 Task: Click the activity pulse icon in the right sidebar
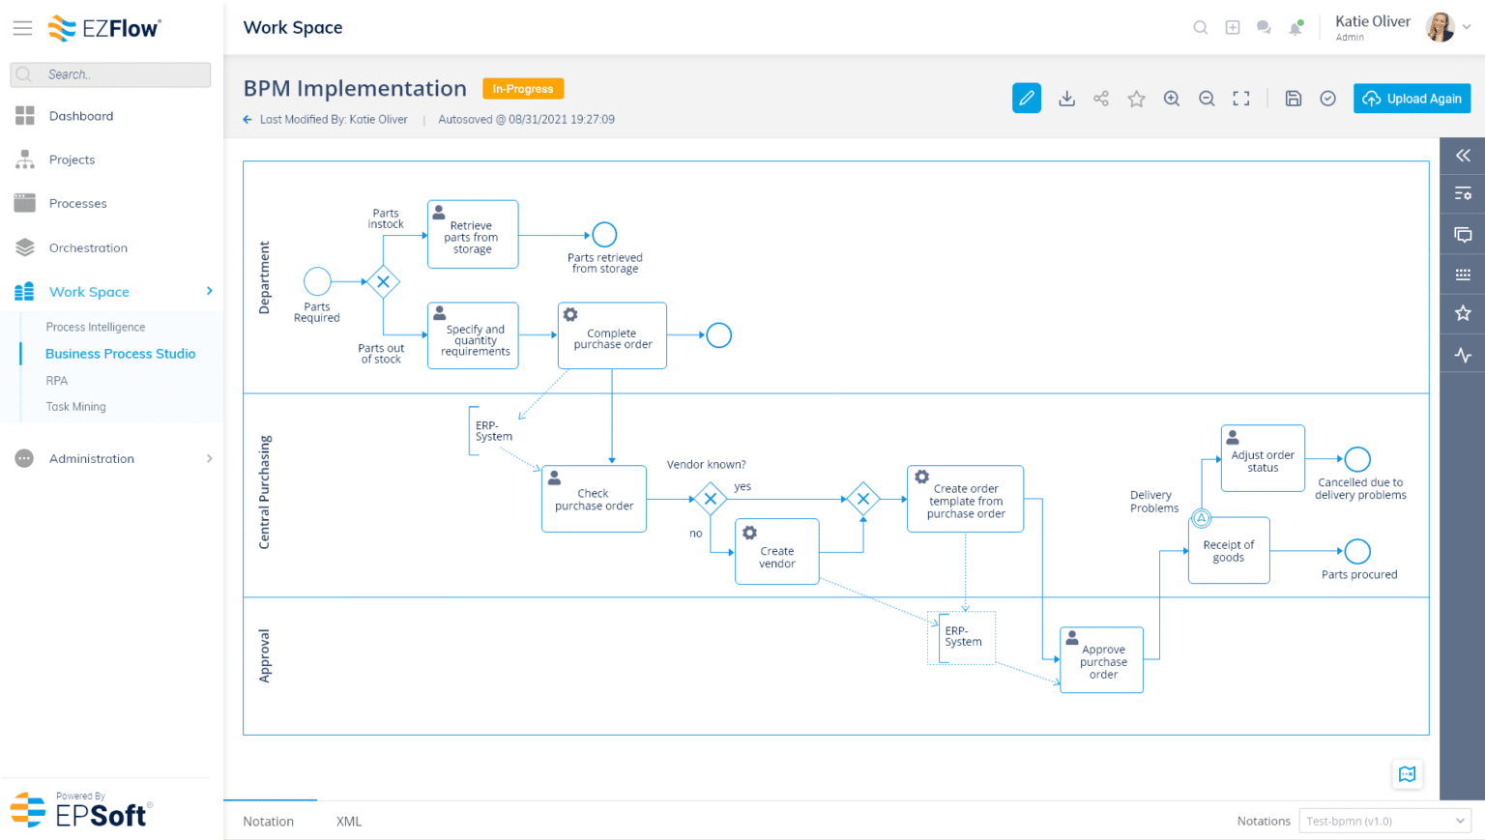[1462, 354]
